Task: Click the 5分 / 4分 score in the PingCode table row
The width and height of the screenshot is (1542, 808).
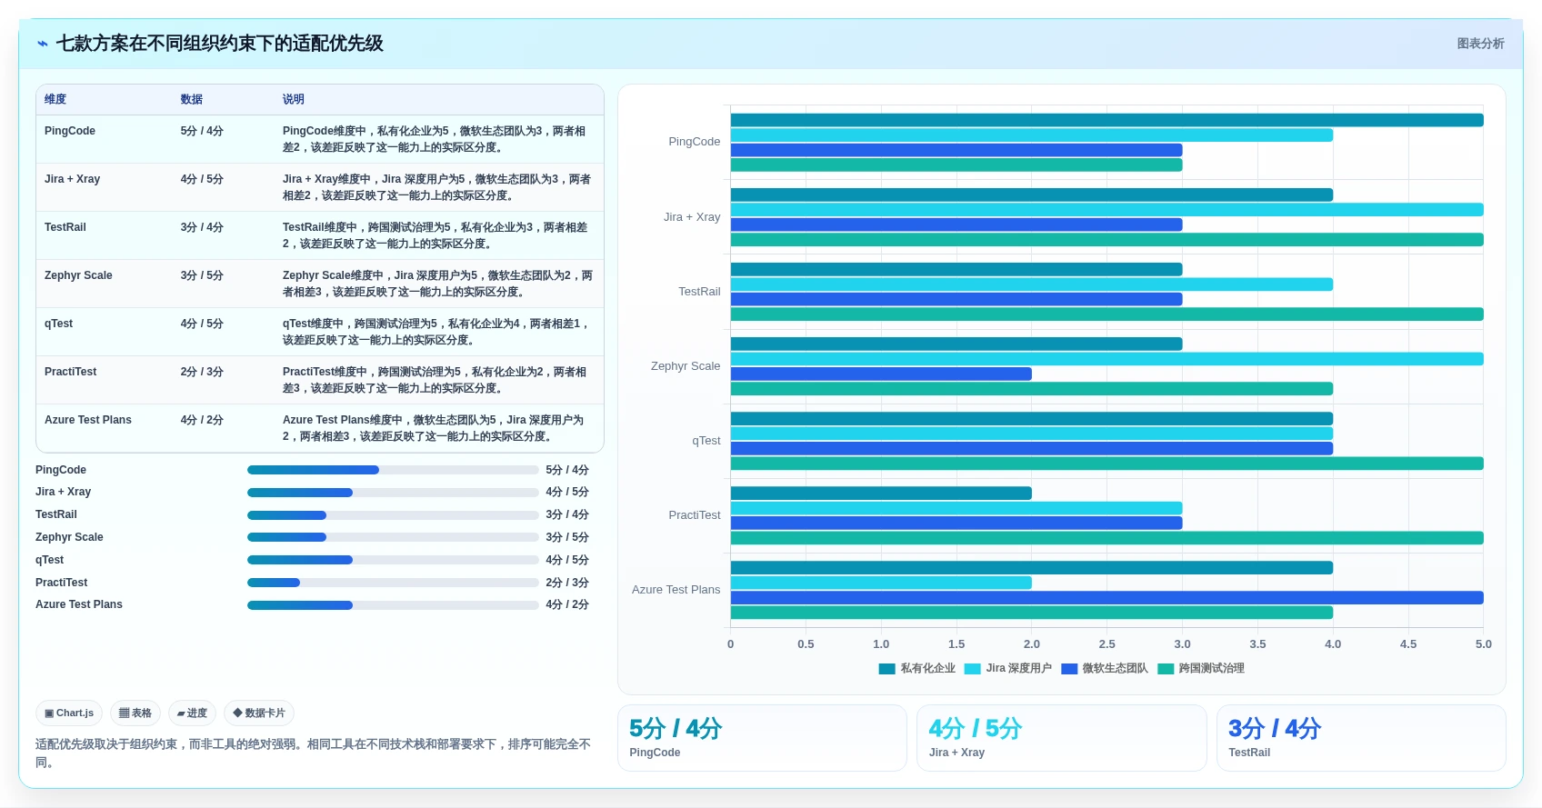Action: pyautogui.click(x=202, y=131)
